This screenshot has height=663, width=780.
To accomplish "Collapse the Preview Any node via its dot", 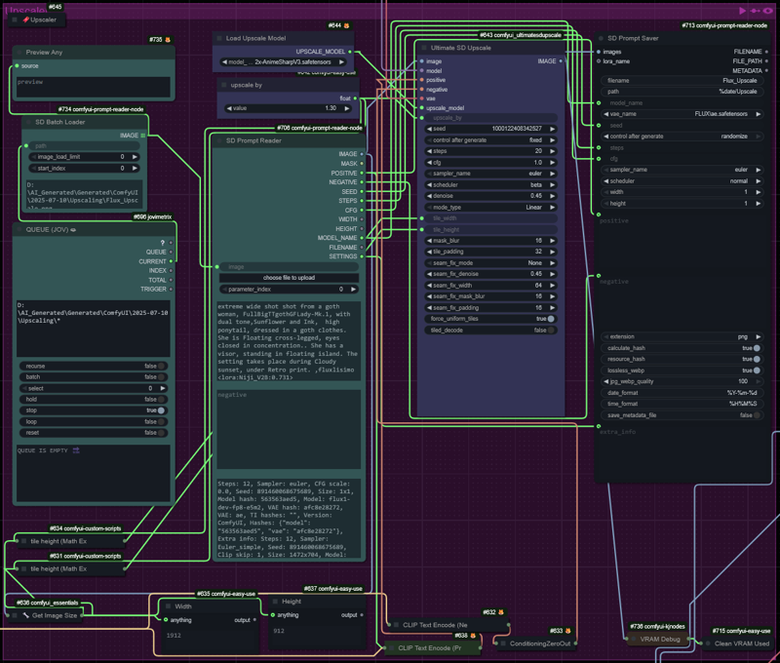I will tap(19, 53).
